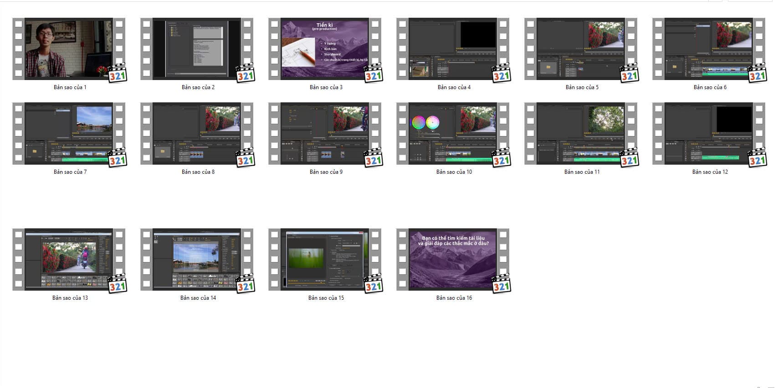Image resolution: width=778 pixels, height=388 pixels.
Task: Click the file name 'Bản sao của 2'
Action: click(198, 87)
